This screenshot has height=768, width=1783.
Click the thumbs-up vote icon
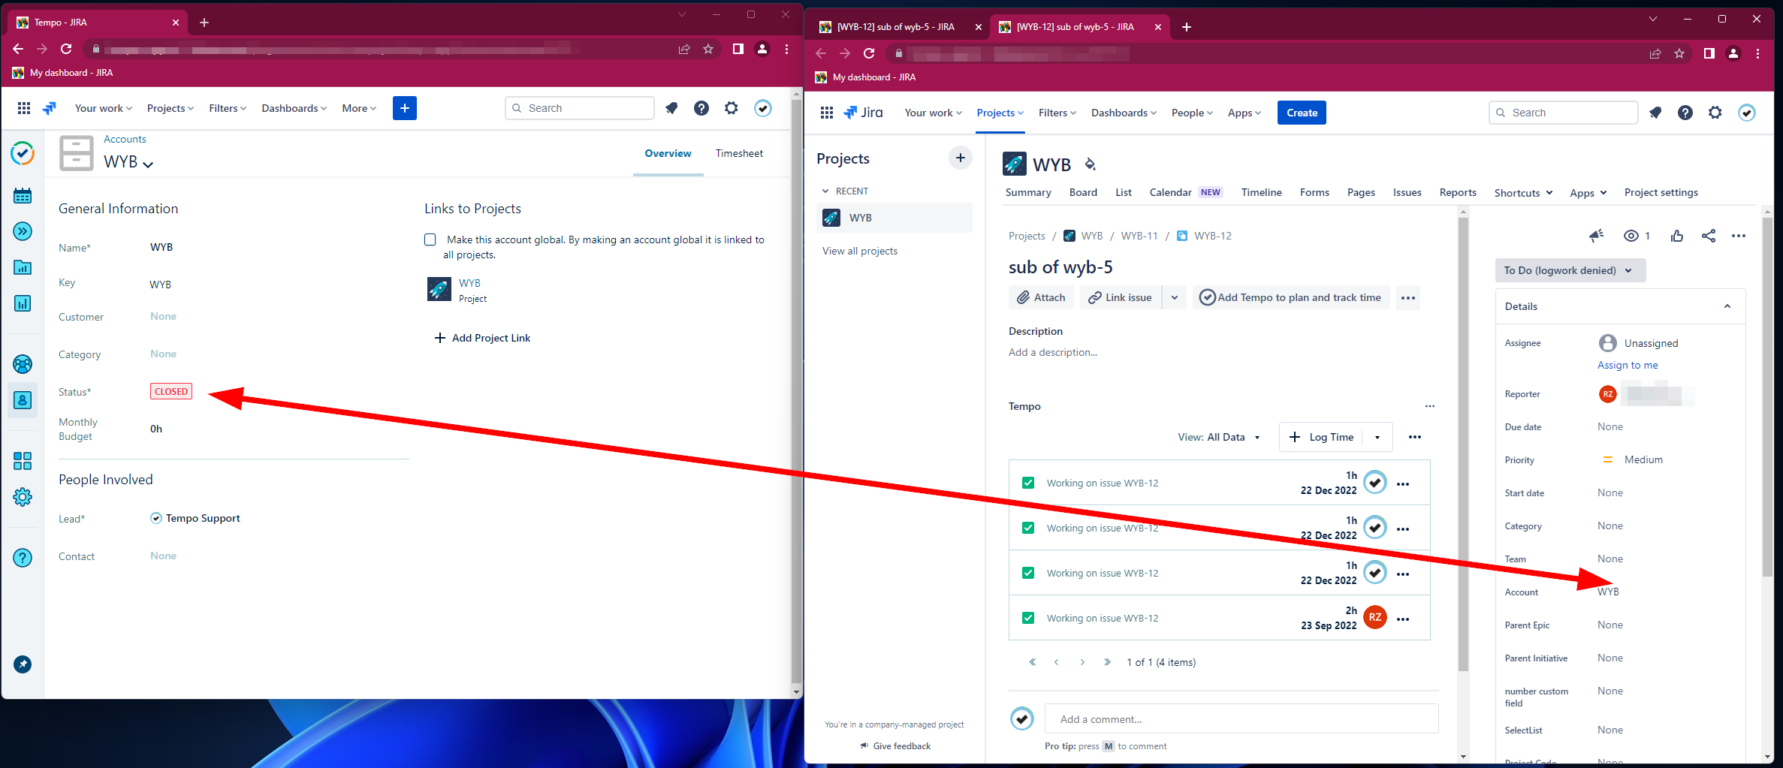tap(1676, 236)
